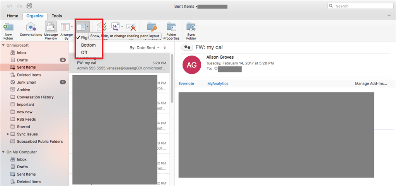Screen dimensions: 396x186
Task: Reverse sort order with the down arrow
Action: click(165, 47)
